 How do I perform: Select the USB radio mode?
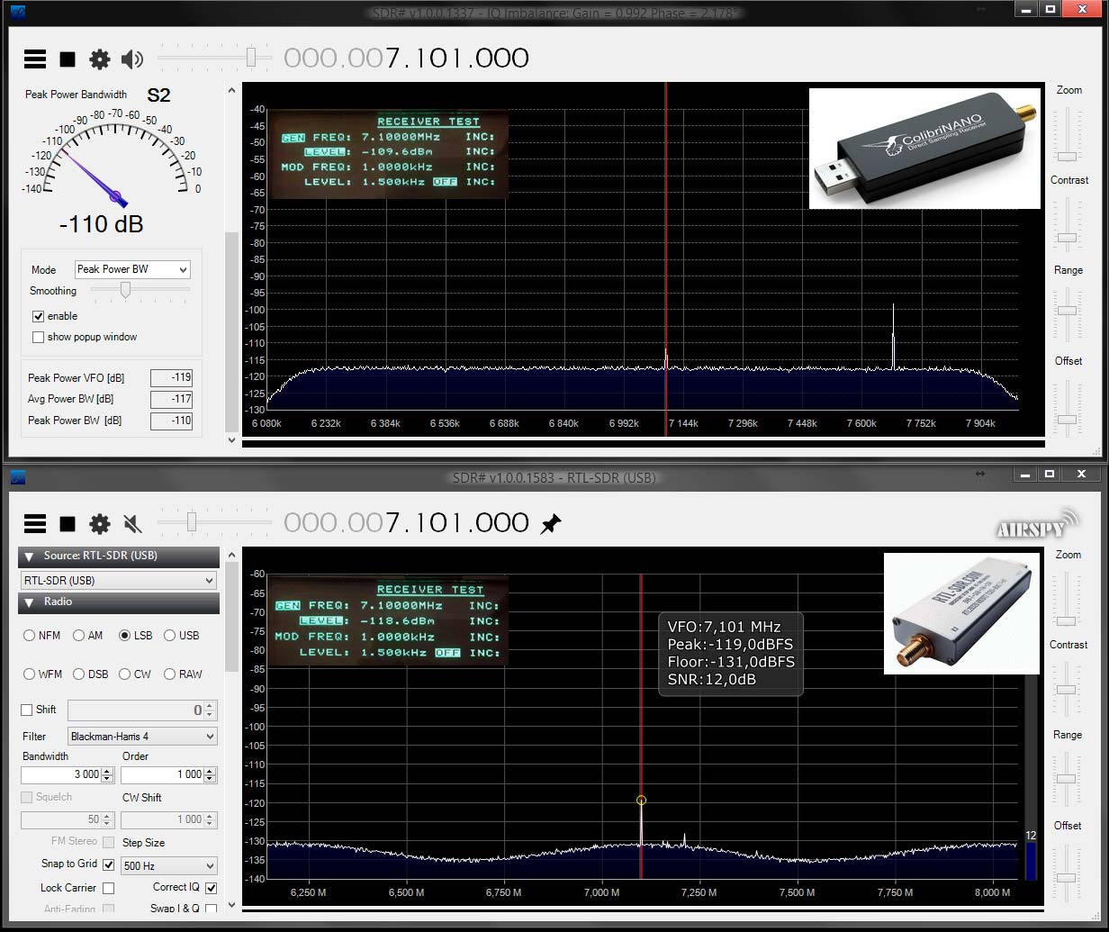tap(170, 636)
